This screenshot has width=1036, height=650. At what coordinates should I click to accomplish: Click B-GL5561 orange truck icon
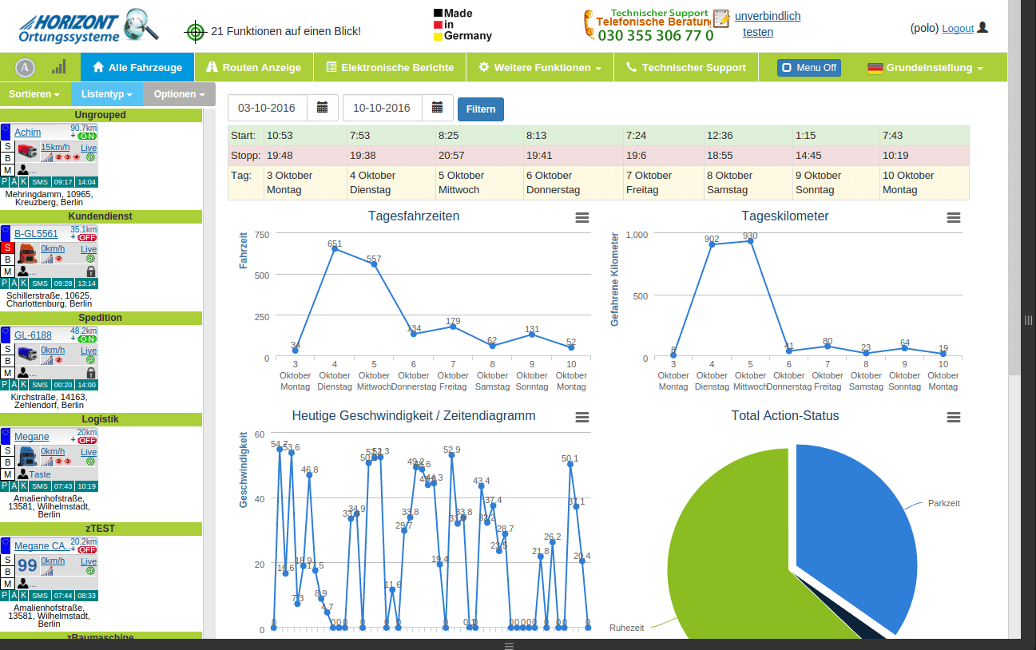pyautogui.click(x=27, y=253)
